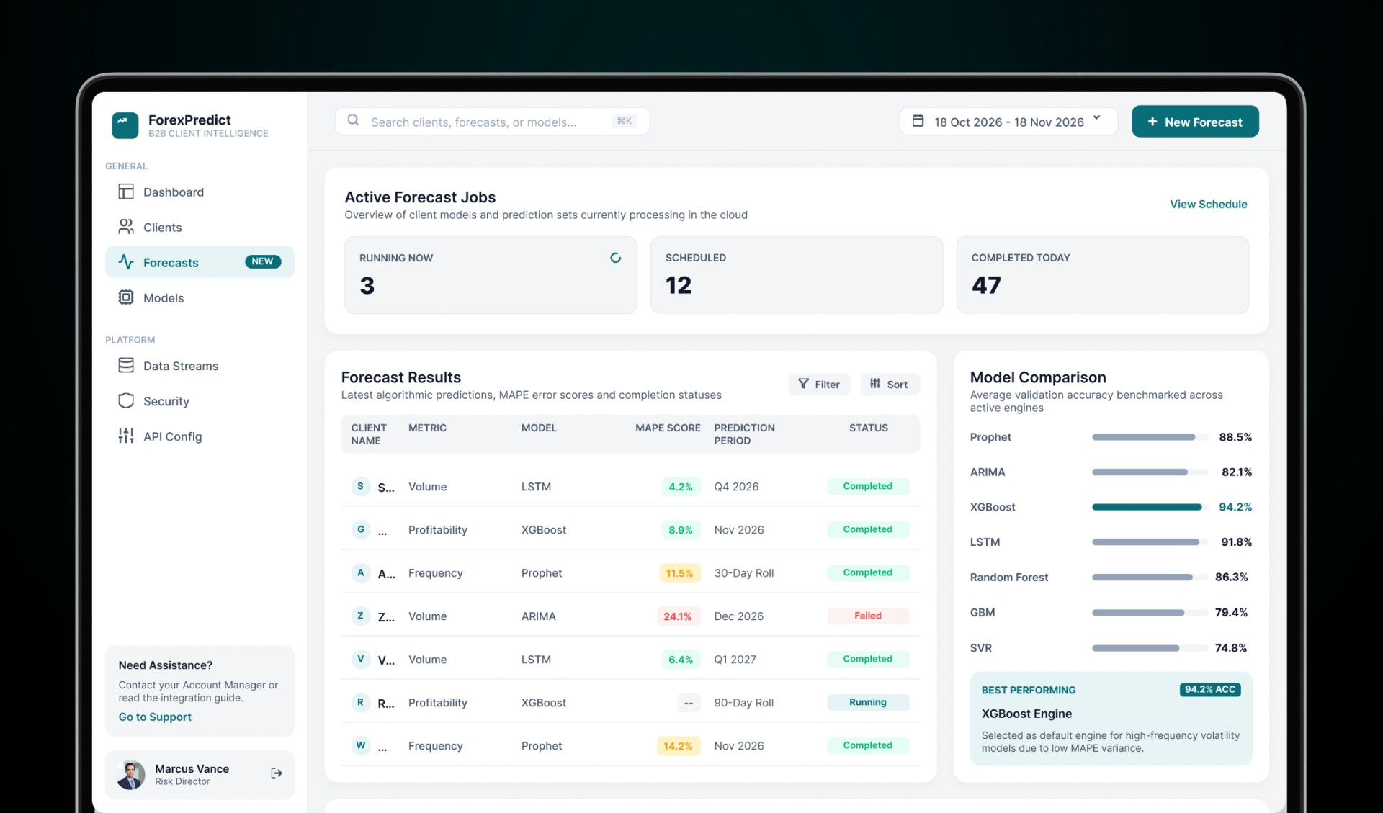Click the Security shield icon
The image size is (1383, 813).
point(126,401)
